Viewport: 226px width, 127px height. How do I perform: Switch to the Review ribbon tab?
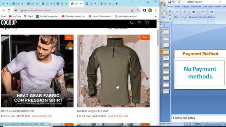tap(218, 7)
